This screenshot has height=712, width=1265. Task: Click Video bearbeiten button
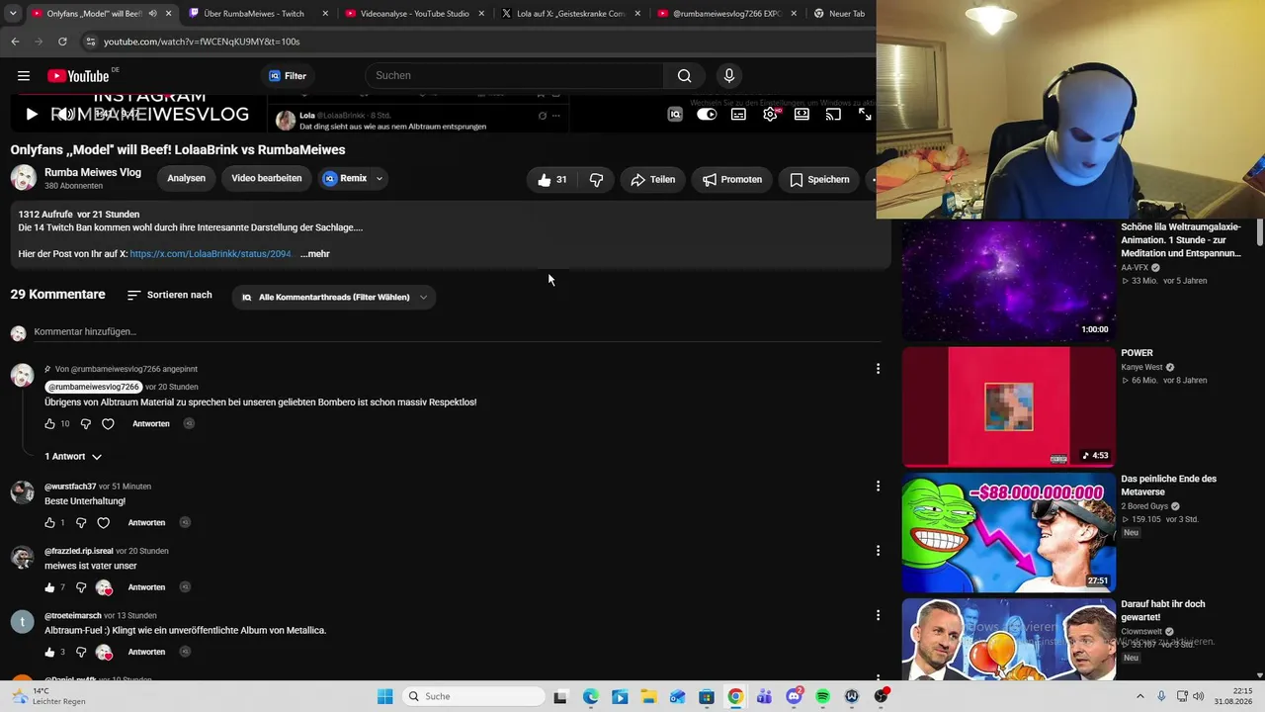[x=267, y=179]
